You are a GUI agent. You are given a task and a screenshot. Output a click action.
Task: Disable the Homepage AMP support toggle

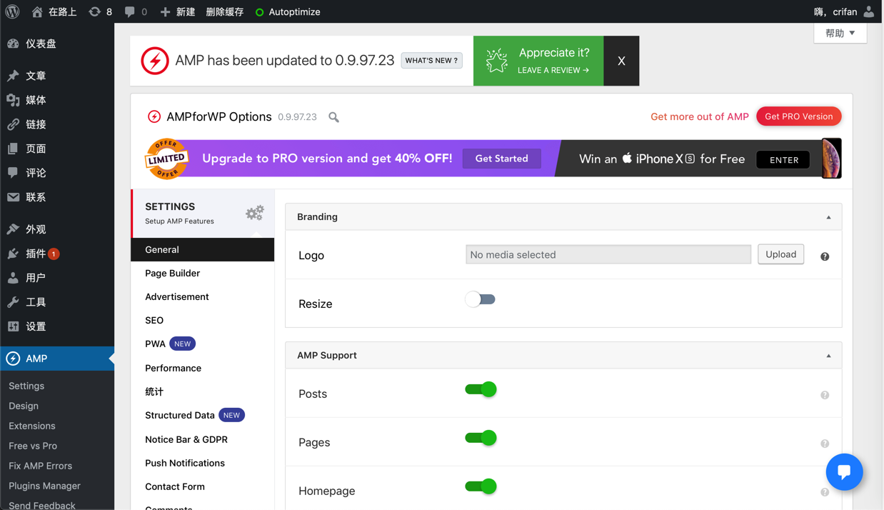(481, 486)
